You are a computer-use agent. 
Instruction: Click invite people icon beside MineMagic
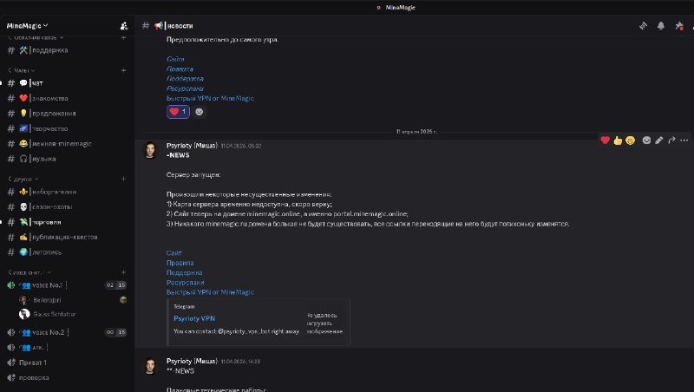(x=124, y=26)
